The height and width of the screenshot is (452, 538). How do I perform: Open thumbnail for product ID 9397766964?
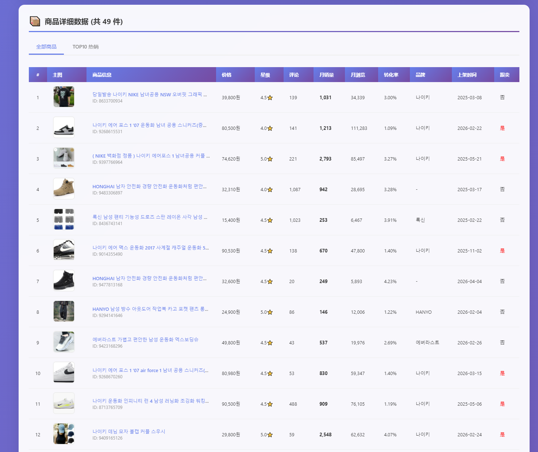click(x=64, y=158)
